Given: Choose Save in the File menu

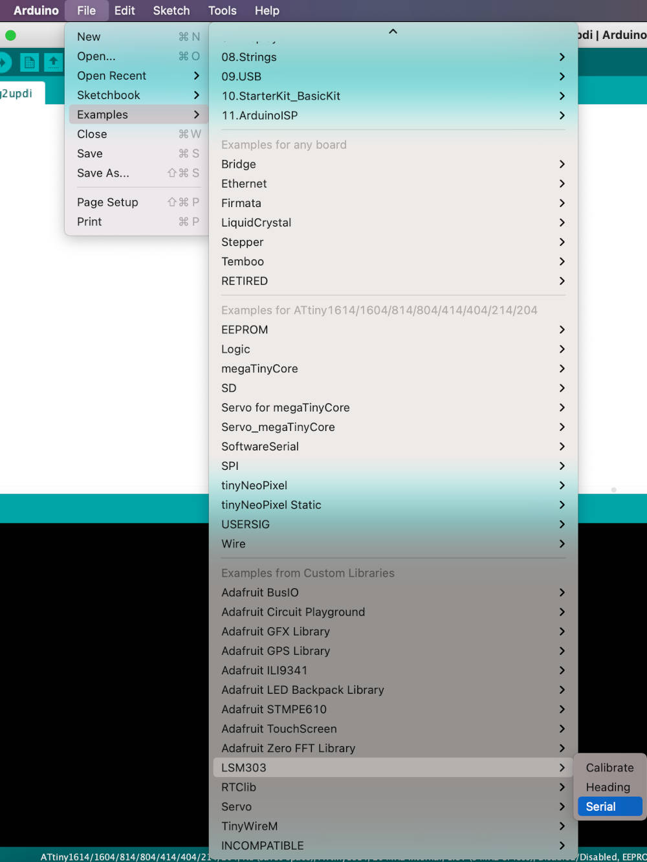Looking at the screenshot, I should 138,153.
